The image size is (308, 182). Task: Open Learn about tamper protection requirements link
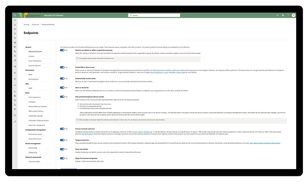point(265,143)
